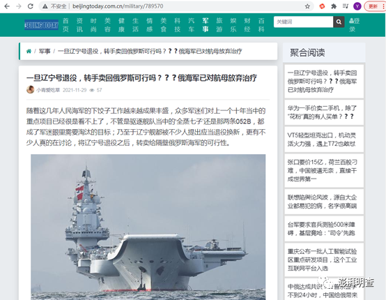Click the green home breadcrumb icon
The height and width of the screenshot is (300, 386).
pyautogui.click(x=29, y=51)
